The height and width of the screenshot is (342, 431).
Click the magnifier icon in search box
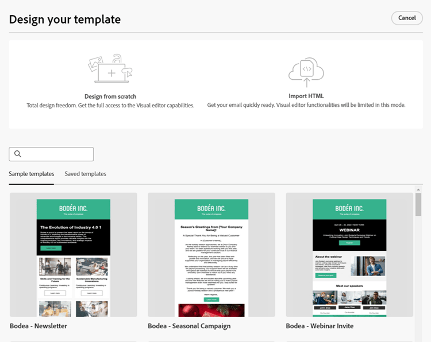coord(18,154)
